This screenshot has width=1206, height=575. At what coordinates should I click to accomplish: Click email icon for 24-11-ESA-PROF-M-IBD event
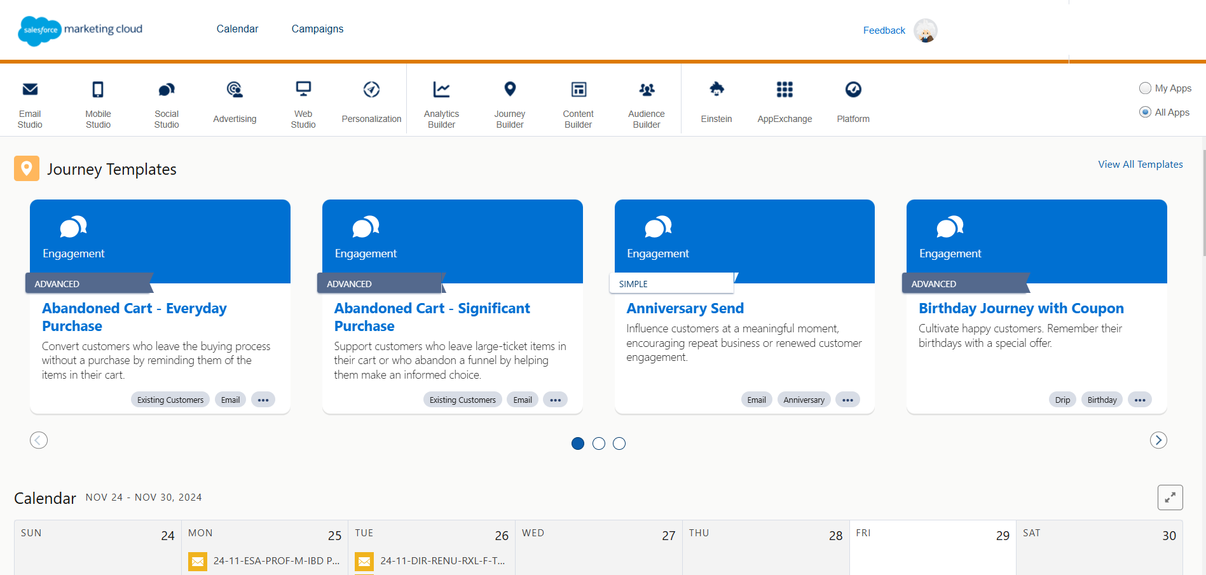198,562
